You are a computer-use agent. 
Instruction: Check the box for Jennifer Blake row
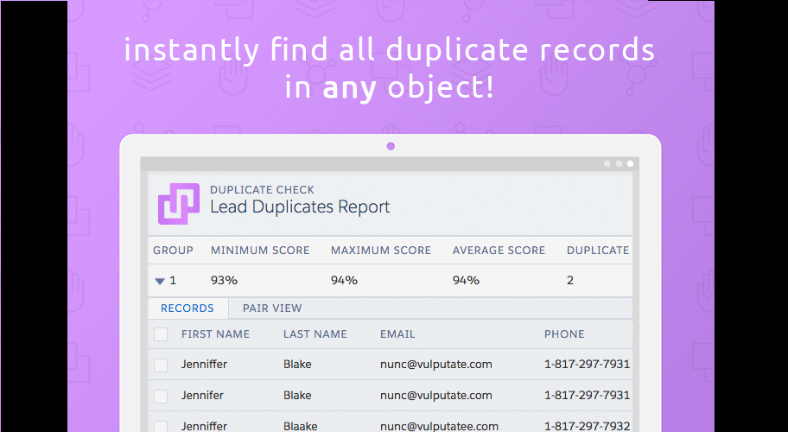(x=161, y=396)
